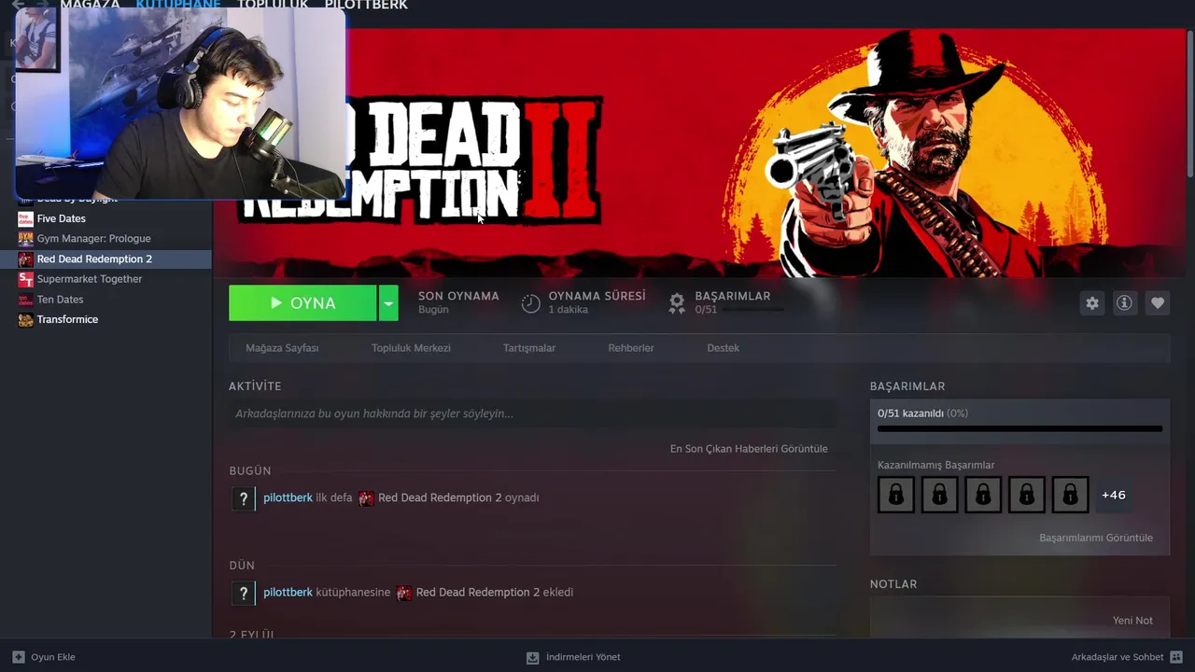This screenshot has width=1195, height=672.
Task: Click the achievements progress bar in side panel
Action: pos(1019,429)
